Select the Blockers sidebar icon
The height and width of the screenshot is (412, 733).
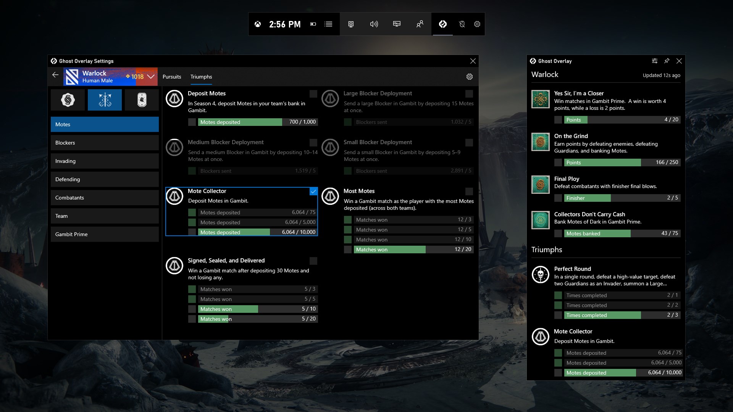pos(105,142)
